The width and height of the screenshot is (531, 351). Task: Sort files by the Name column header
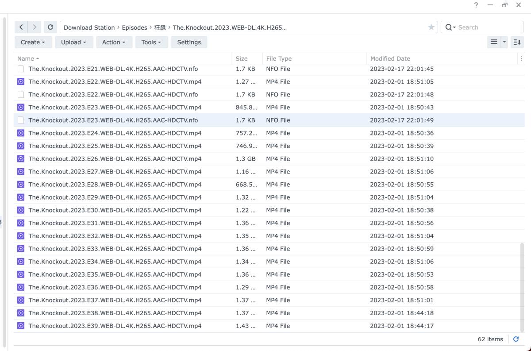[x=123, y=58]
